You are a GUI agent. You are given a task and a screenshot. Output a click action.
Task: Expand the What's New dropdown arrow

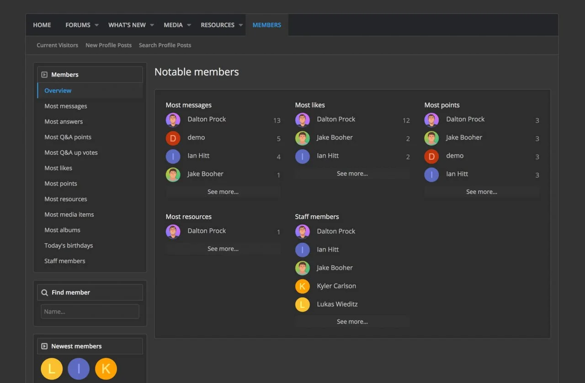coord(152,25)
